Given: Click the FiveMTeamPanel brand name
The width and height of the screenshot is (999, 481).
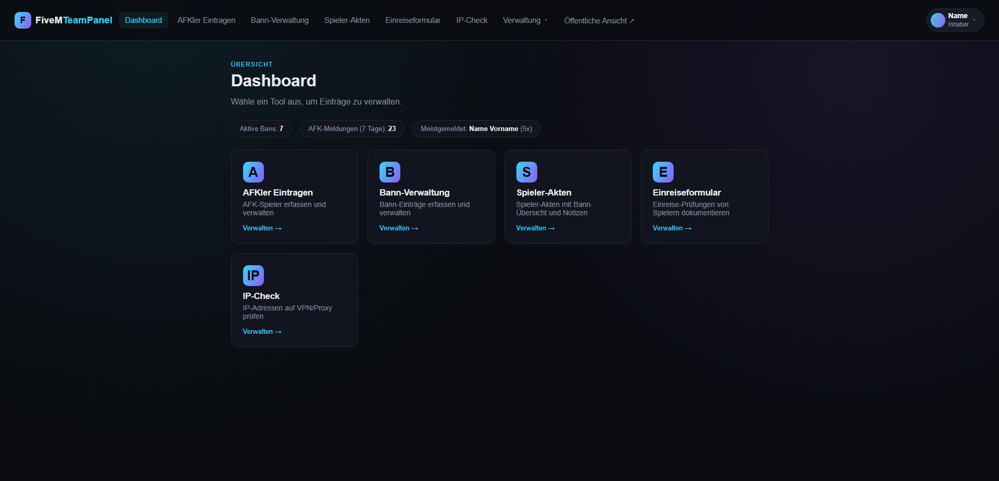Looking at the screenshot, I should pyautogui.click(x=74, y=20).
